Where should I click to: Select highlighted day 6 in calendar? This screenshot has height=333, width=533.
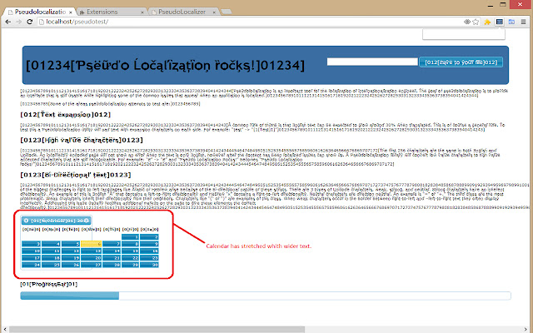coord(91,244)
